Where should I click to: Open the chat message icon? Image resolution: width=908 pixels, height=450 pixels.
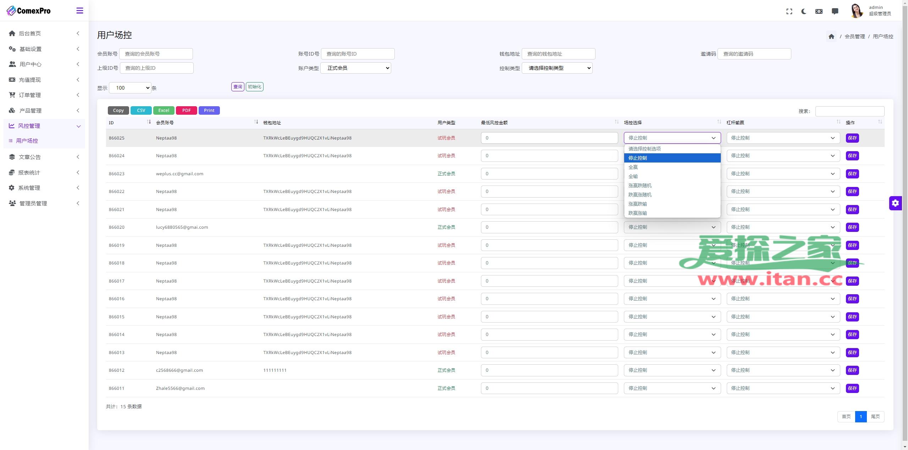click(835, 11)
